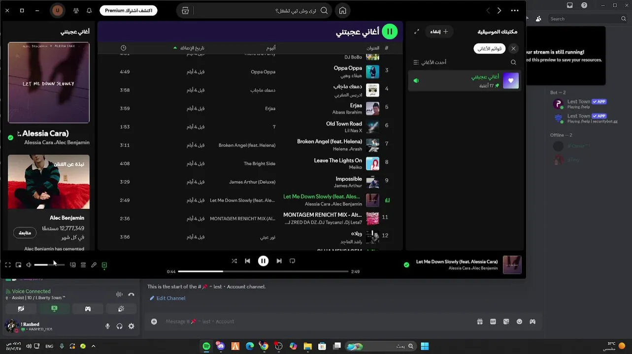Open the play queue icon
This screenshot has width=632, height=354.
point(83,265)
